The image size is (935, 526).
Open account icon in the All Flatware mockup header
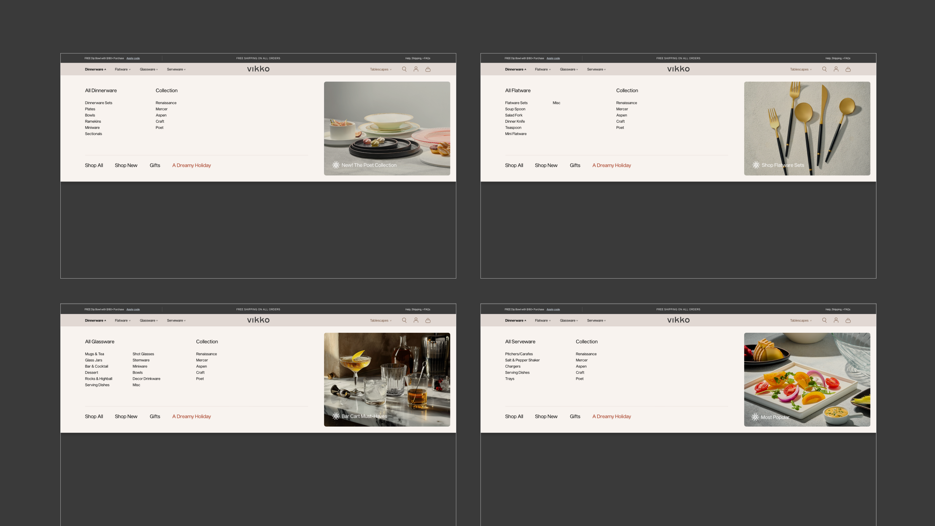(x=836, y=69)
